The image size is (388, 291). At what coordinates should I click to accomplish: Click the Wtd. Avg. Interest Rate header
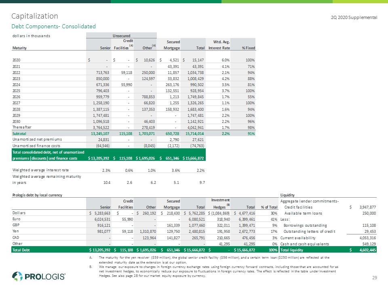click(x=219, y=45)
